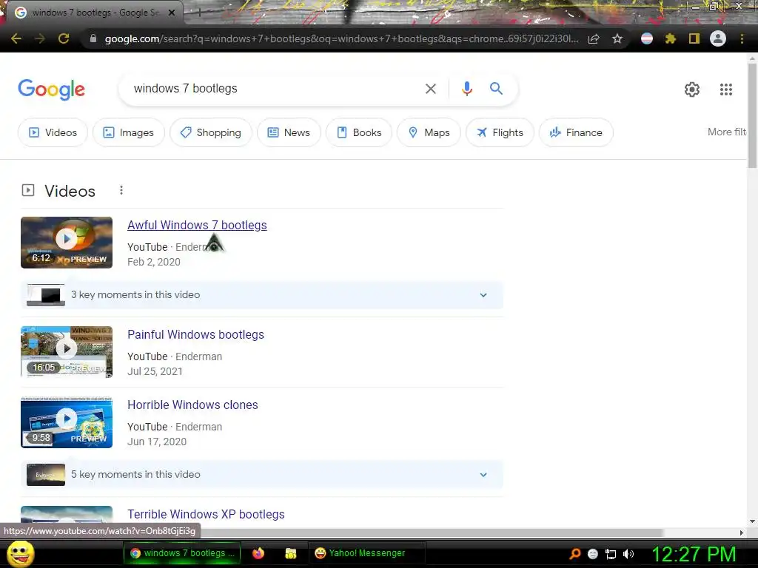
Task: Click the Feb 2, 2020 date text
Action: pyautogui.click(x=154, y=262)
